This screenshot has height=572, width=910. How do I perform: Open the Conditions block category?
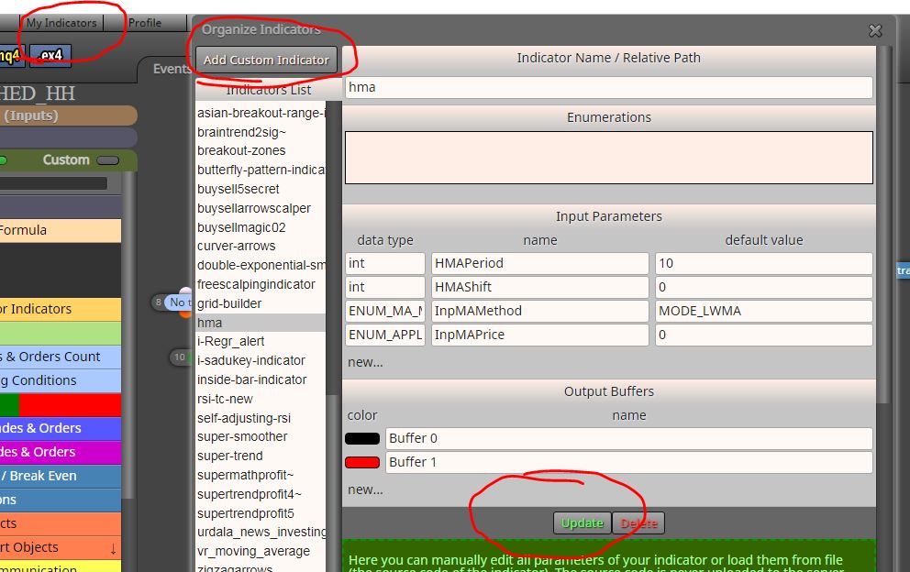tap(61, 380)
